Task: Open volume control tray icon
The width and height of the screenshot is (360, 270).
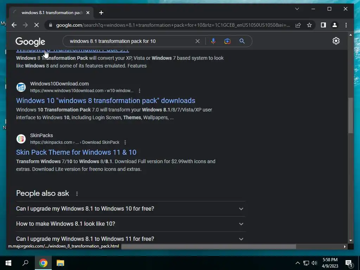Action: pyautogui.click(x=314, y=263)
